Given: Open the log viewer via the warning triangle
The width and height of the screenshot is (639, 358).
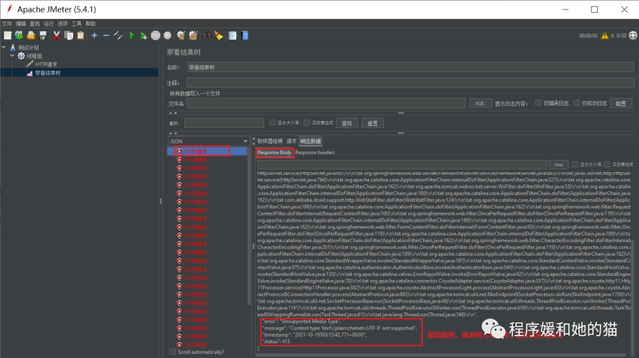Looking at the screenshot, I should click(604, 35).
